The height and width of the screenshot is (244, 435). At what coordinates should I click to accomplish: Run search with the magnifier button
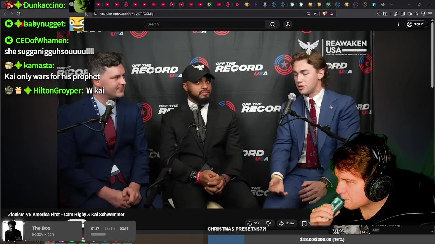point(273,24)
